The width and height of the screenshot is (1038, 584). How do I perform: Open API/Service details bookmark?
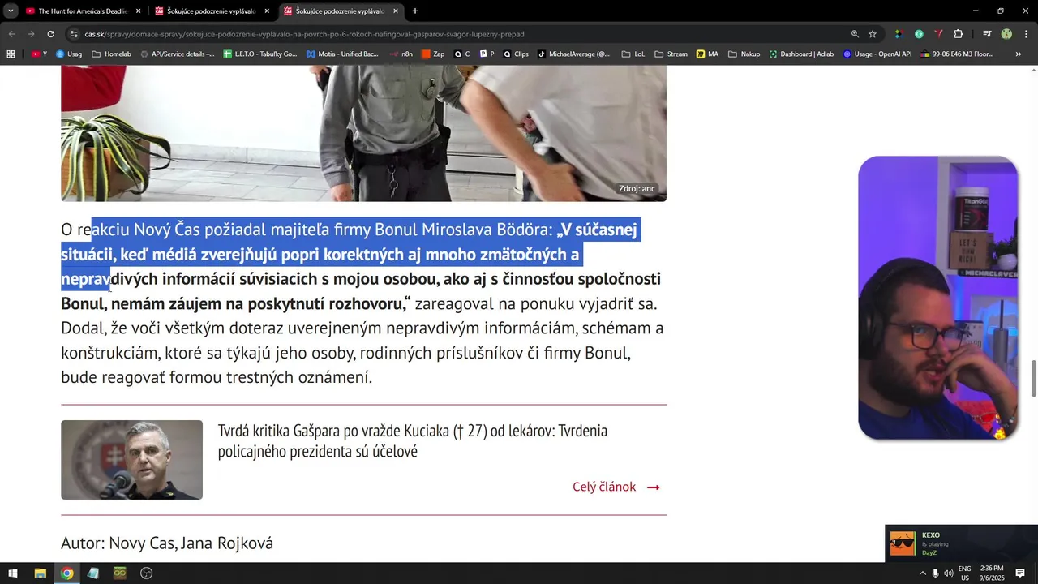pyautogui.click(x=178, y=54)
